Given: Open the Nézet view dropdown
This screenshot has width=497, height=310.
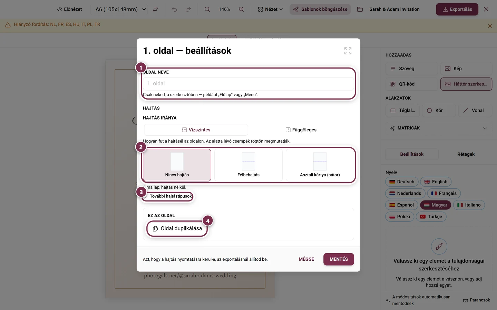Looking at the screenshot, I should (x=270, y=9).
